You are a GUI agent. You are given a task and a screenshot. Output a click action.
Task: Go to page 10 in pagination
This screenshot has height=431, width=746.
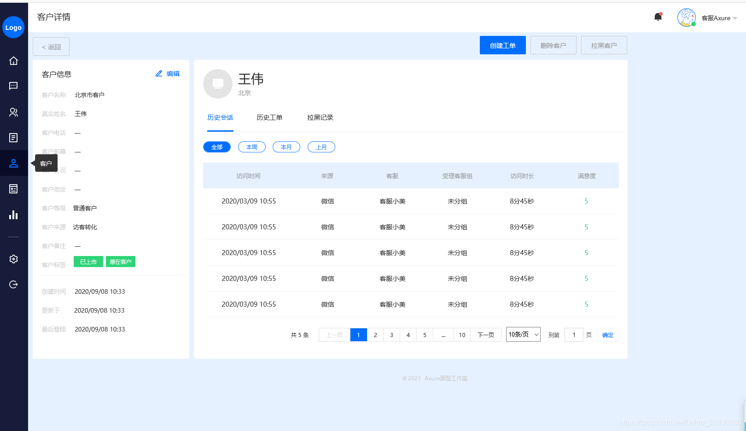(x=462, y=335)
